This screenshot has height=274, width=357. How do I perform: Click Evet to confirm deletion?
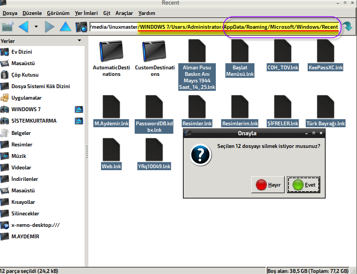[303, 185]
